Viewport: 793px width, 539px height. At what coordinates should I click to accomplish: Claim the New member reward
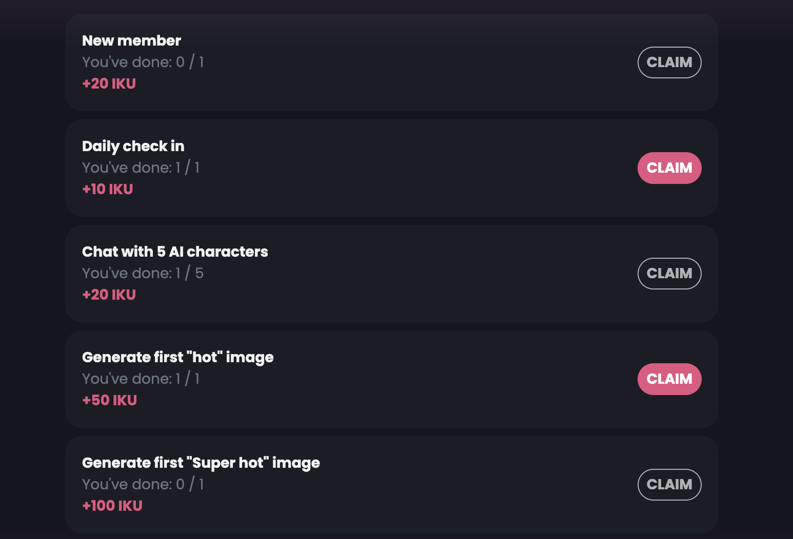(669, 63)
